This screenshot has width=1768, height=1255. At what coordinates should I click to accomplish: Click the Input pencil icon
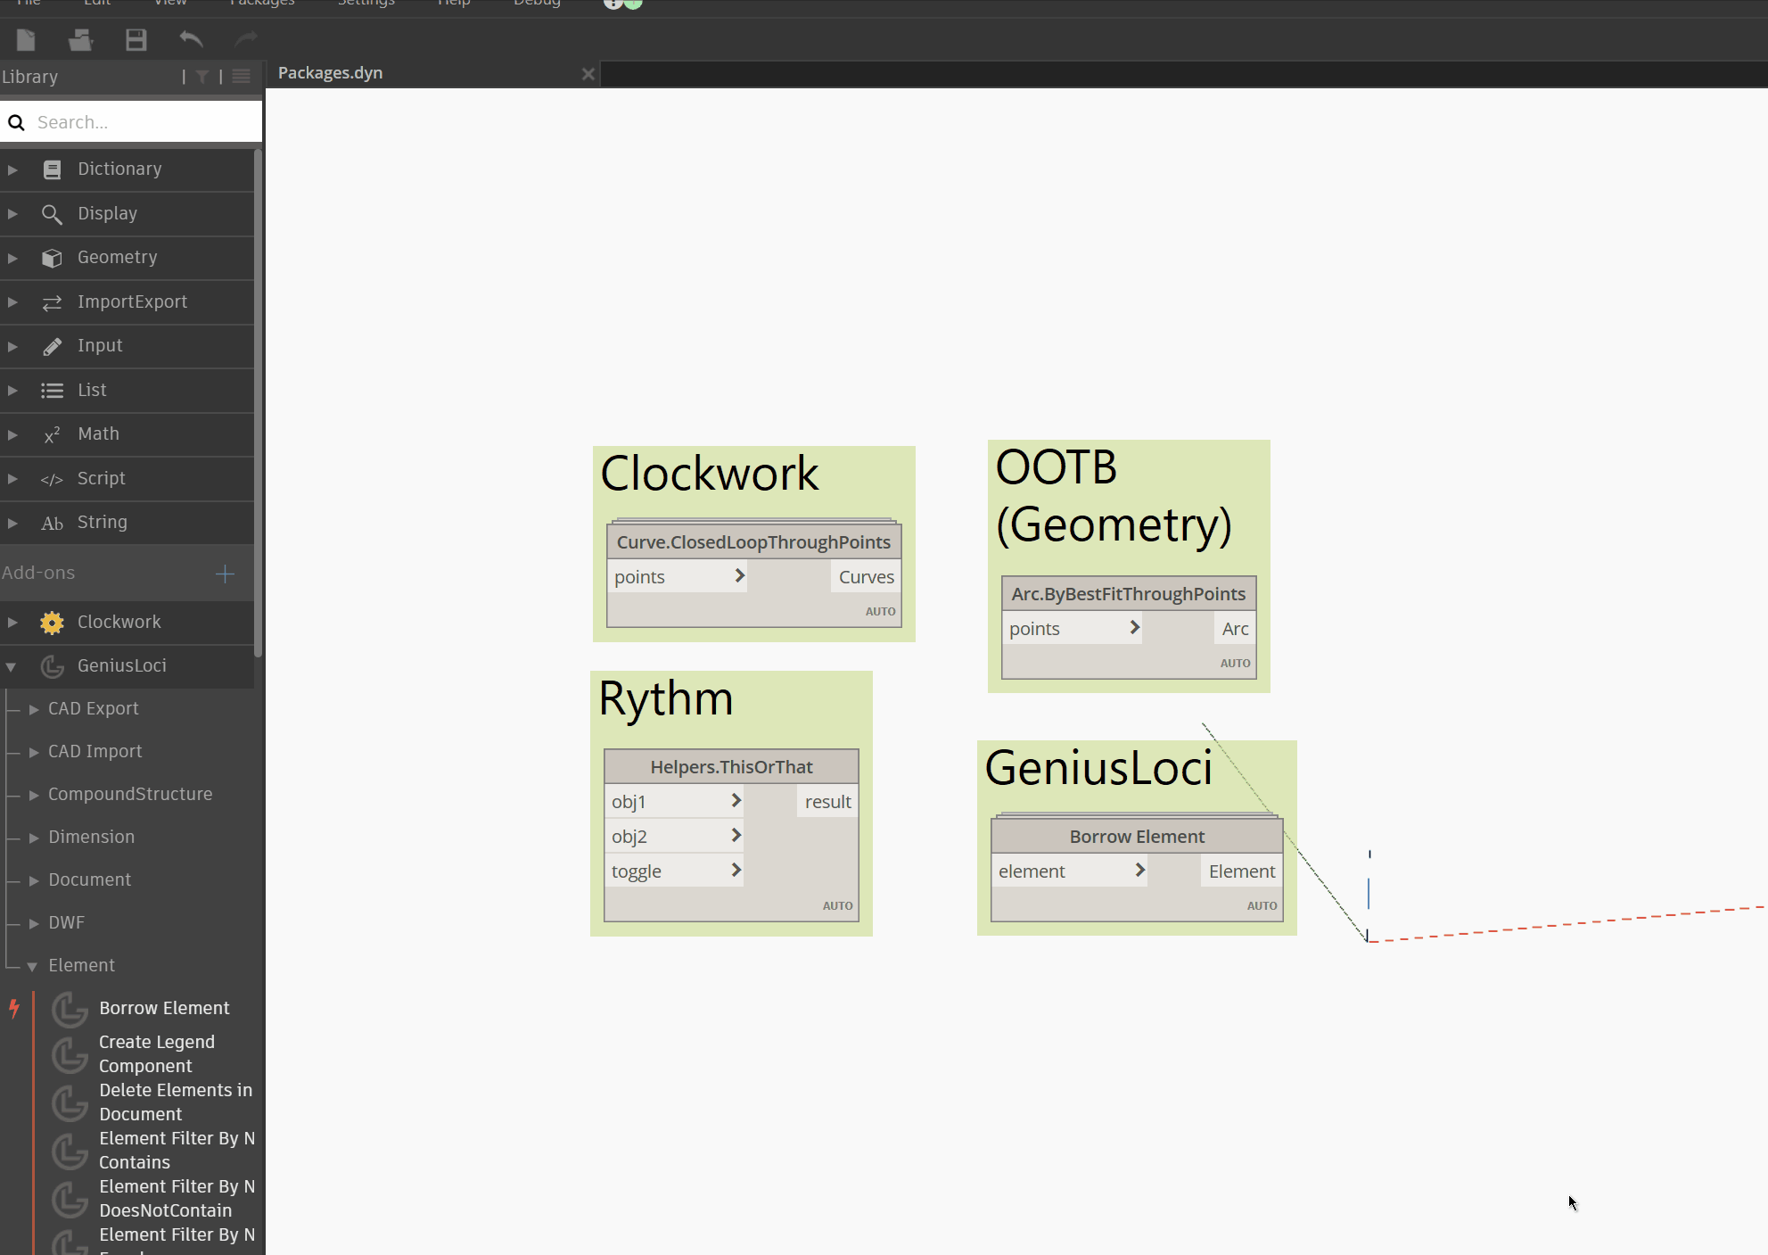[52, 346]
